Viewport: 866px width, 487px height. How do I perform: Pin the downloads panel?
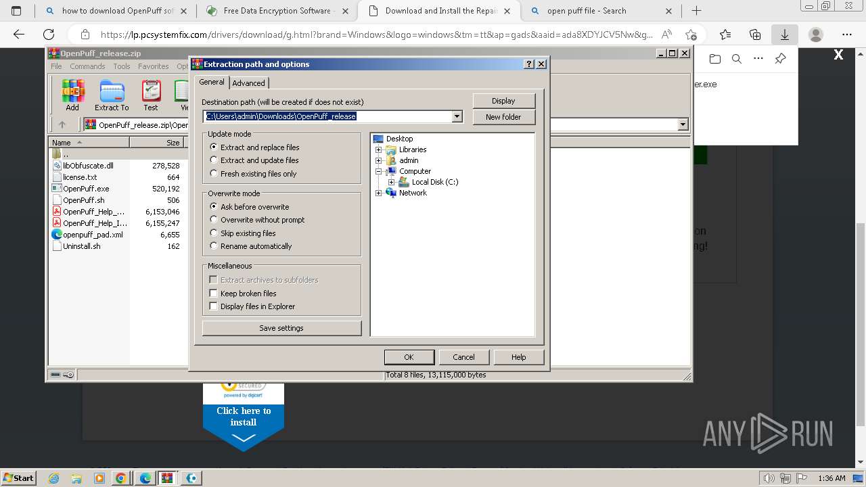point(780,59)
